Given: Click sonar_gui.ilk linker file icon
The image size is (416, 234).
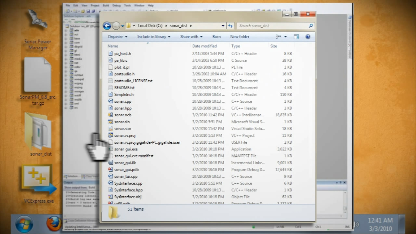Looking at the screenshot, I should [110, 163].
